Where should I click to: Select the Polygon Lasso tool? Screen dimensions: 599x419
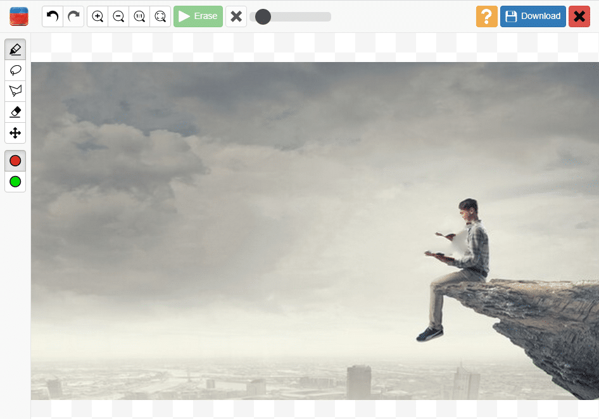(15, 91)
